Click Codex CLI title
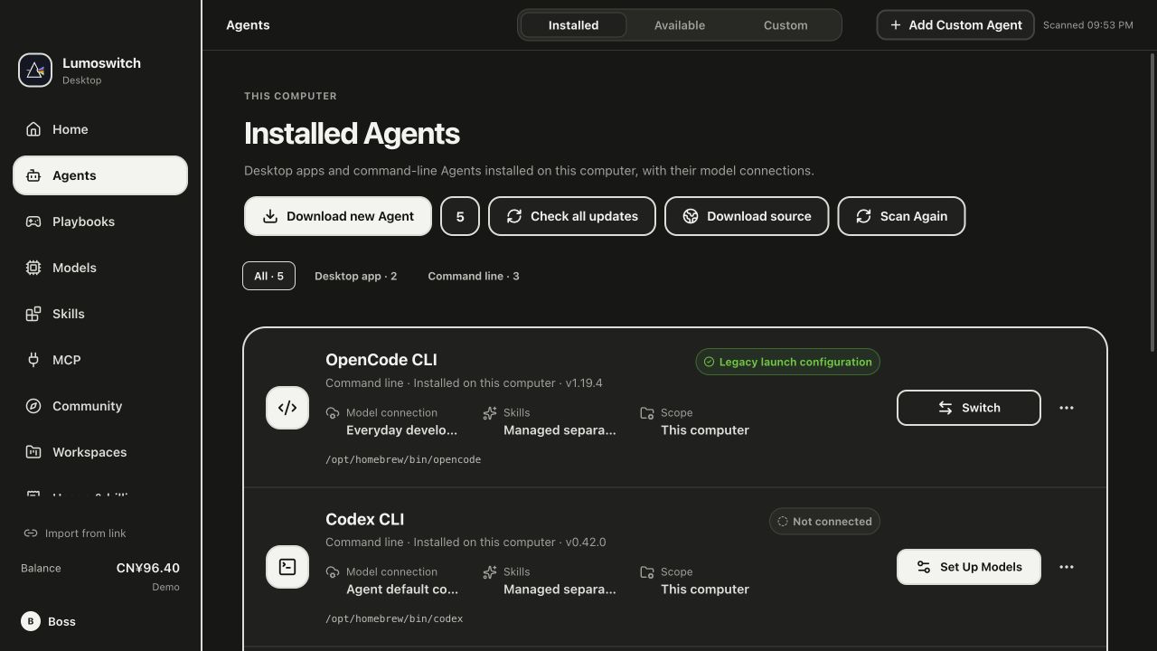The width and height of the screenshot is (1157, 651). (365, 519)
